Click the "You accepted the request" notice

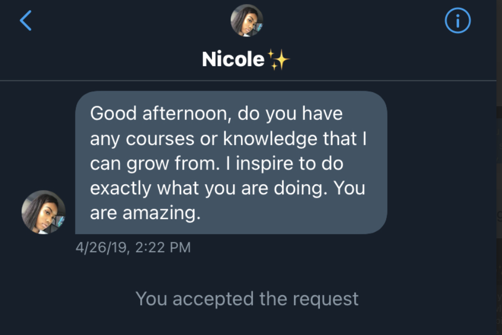(x=247, y=299)
